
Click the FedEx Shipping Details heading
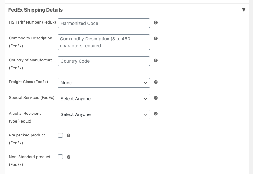pos(35,10)
